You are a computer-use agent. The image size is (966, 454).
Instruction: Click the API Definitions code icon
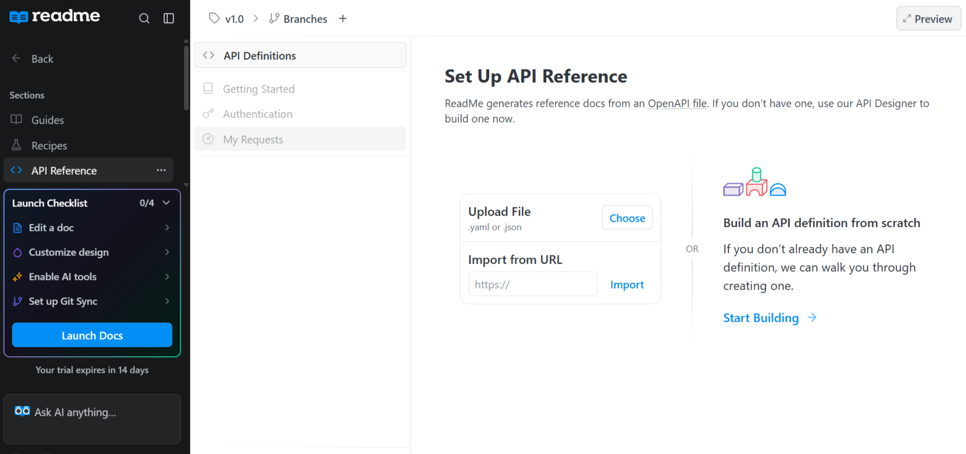(x=209, y=55)
